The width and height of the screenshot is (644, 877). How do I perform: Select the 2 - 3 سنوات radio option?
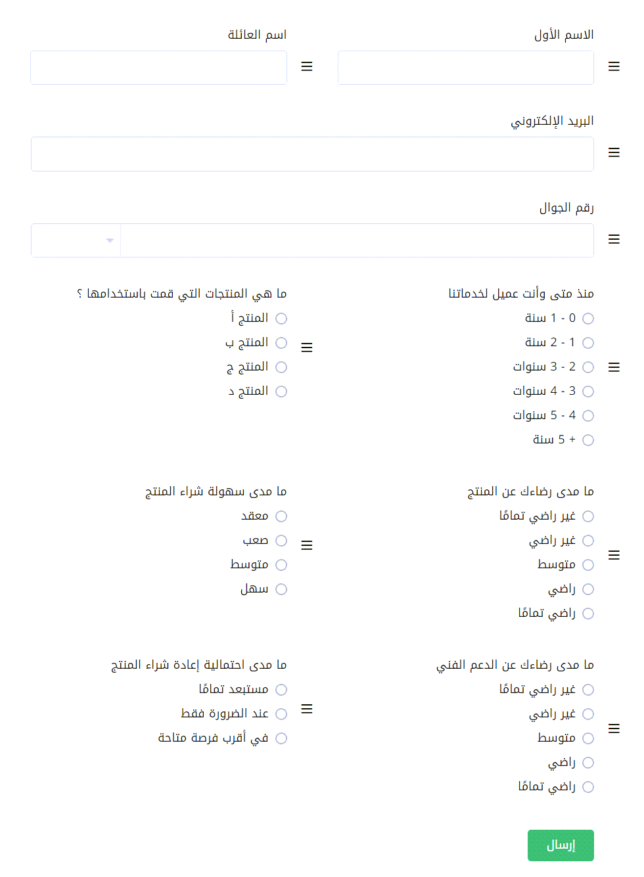[588, 367]
